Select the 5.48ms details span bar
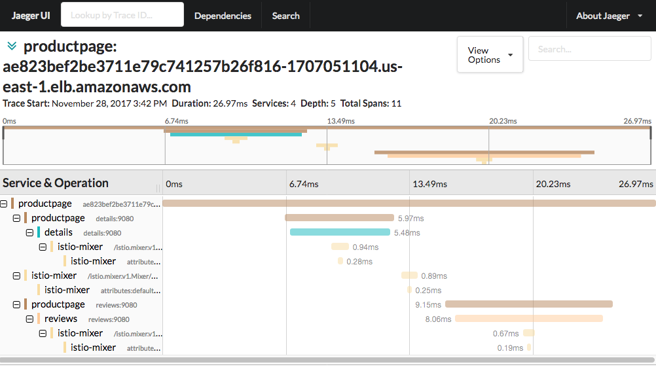 coord(340,232)
